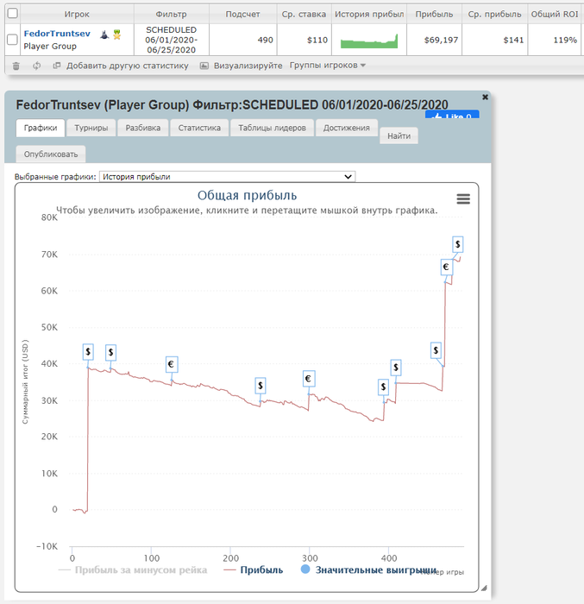The height and width of the screenshot is (604, 584).
Task: Click € win marker near 65K
Action: click(447, 267)
